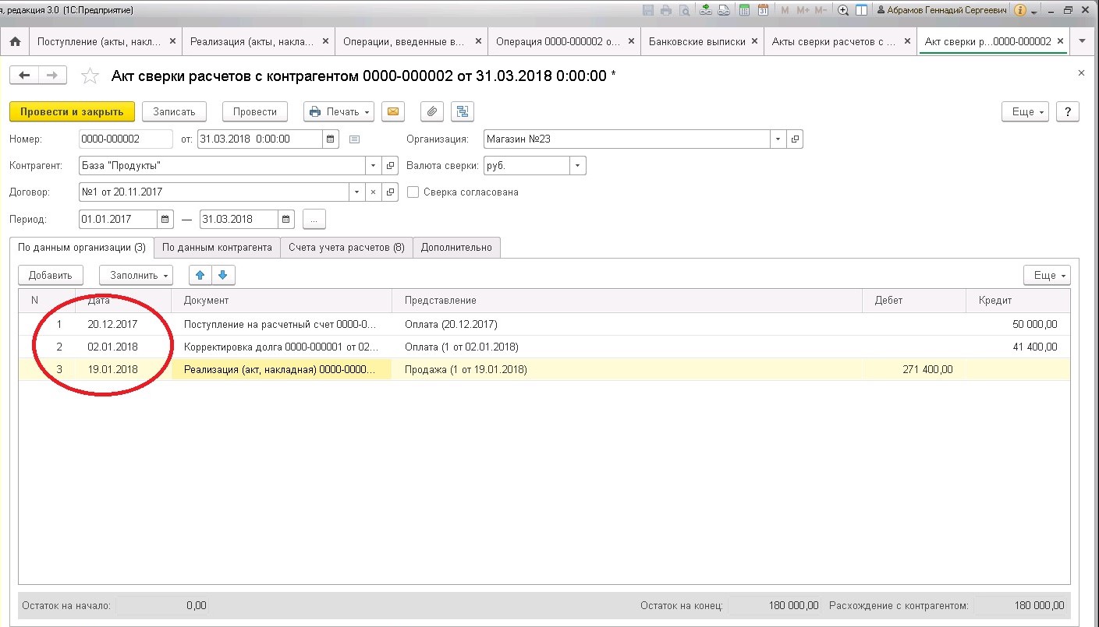Click the debit value 271 400,00

[x=927, y=369]
